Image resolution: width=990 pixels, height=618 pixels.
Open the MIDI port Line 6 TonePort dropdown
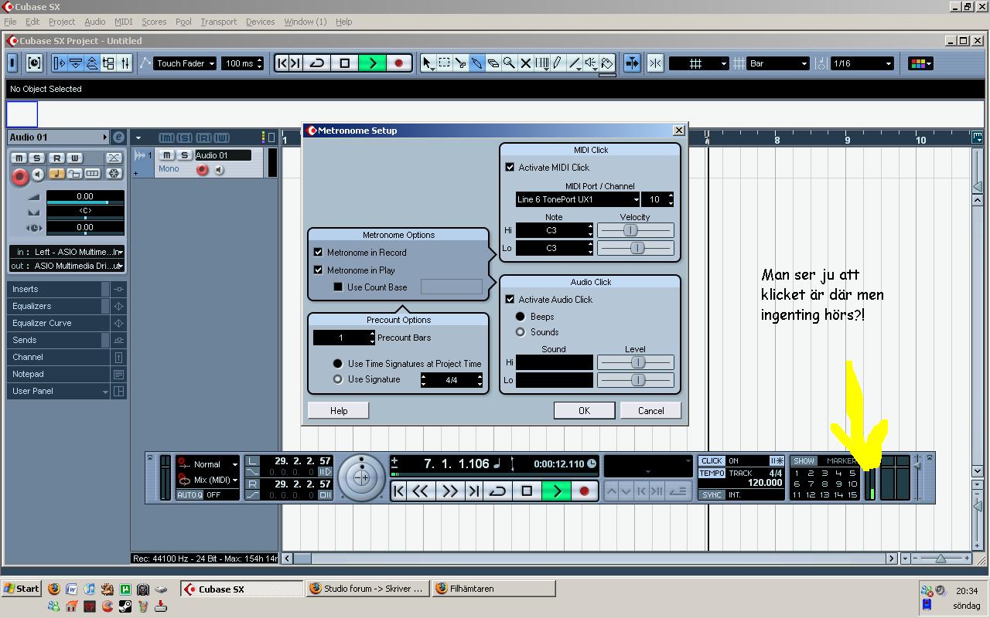tap(578, 199)
